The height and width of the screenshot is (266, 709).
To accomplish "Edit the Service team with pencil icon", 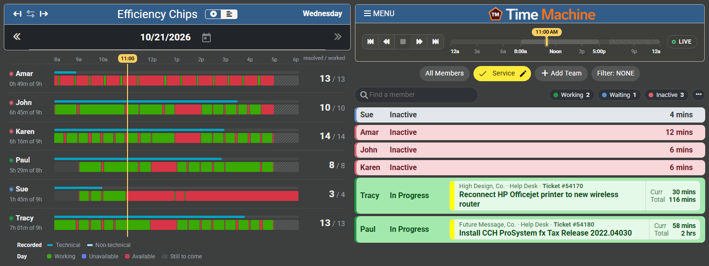I will pyautogui.click(x=523, y=74).
